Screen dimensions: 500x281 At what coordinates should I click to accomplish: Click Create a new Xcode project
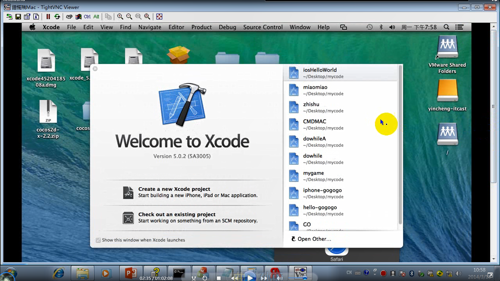coord(190,192)
